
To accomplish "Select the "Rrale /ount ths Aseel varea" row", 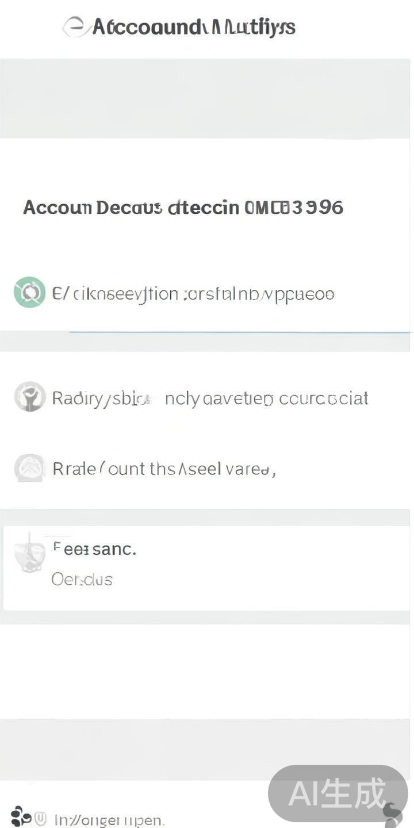I will 164,469.
